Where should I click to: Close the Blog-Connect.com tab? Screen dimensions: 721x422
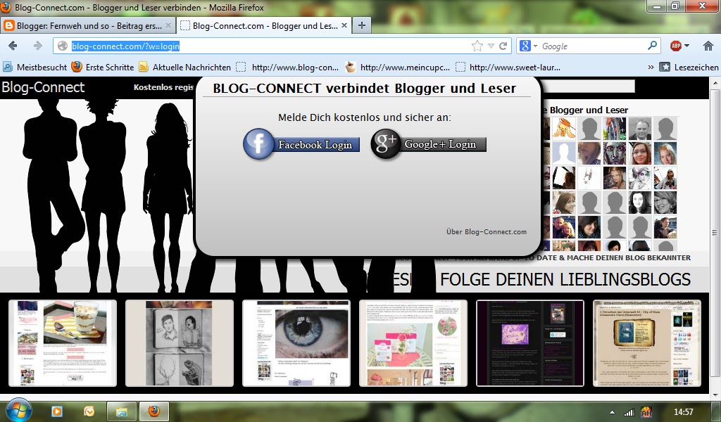[x=344, y=26]
